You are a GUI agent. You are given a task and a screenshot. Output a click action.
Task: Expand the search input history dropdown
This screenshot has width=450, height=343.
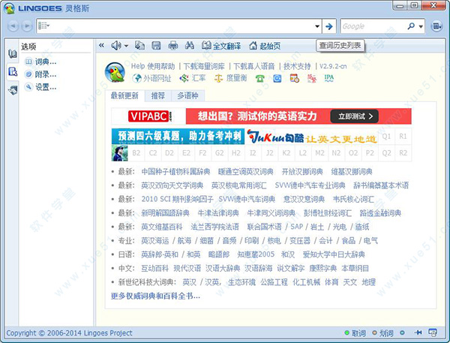(x=317, y=26)
